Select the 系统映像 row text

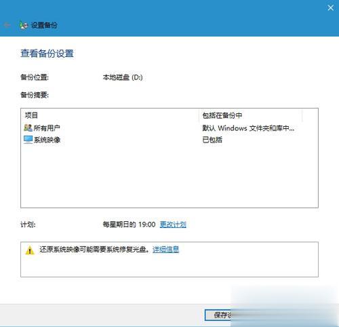click(x=47, y=140)
